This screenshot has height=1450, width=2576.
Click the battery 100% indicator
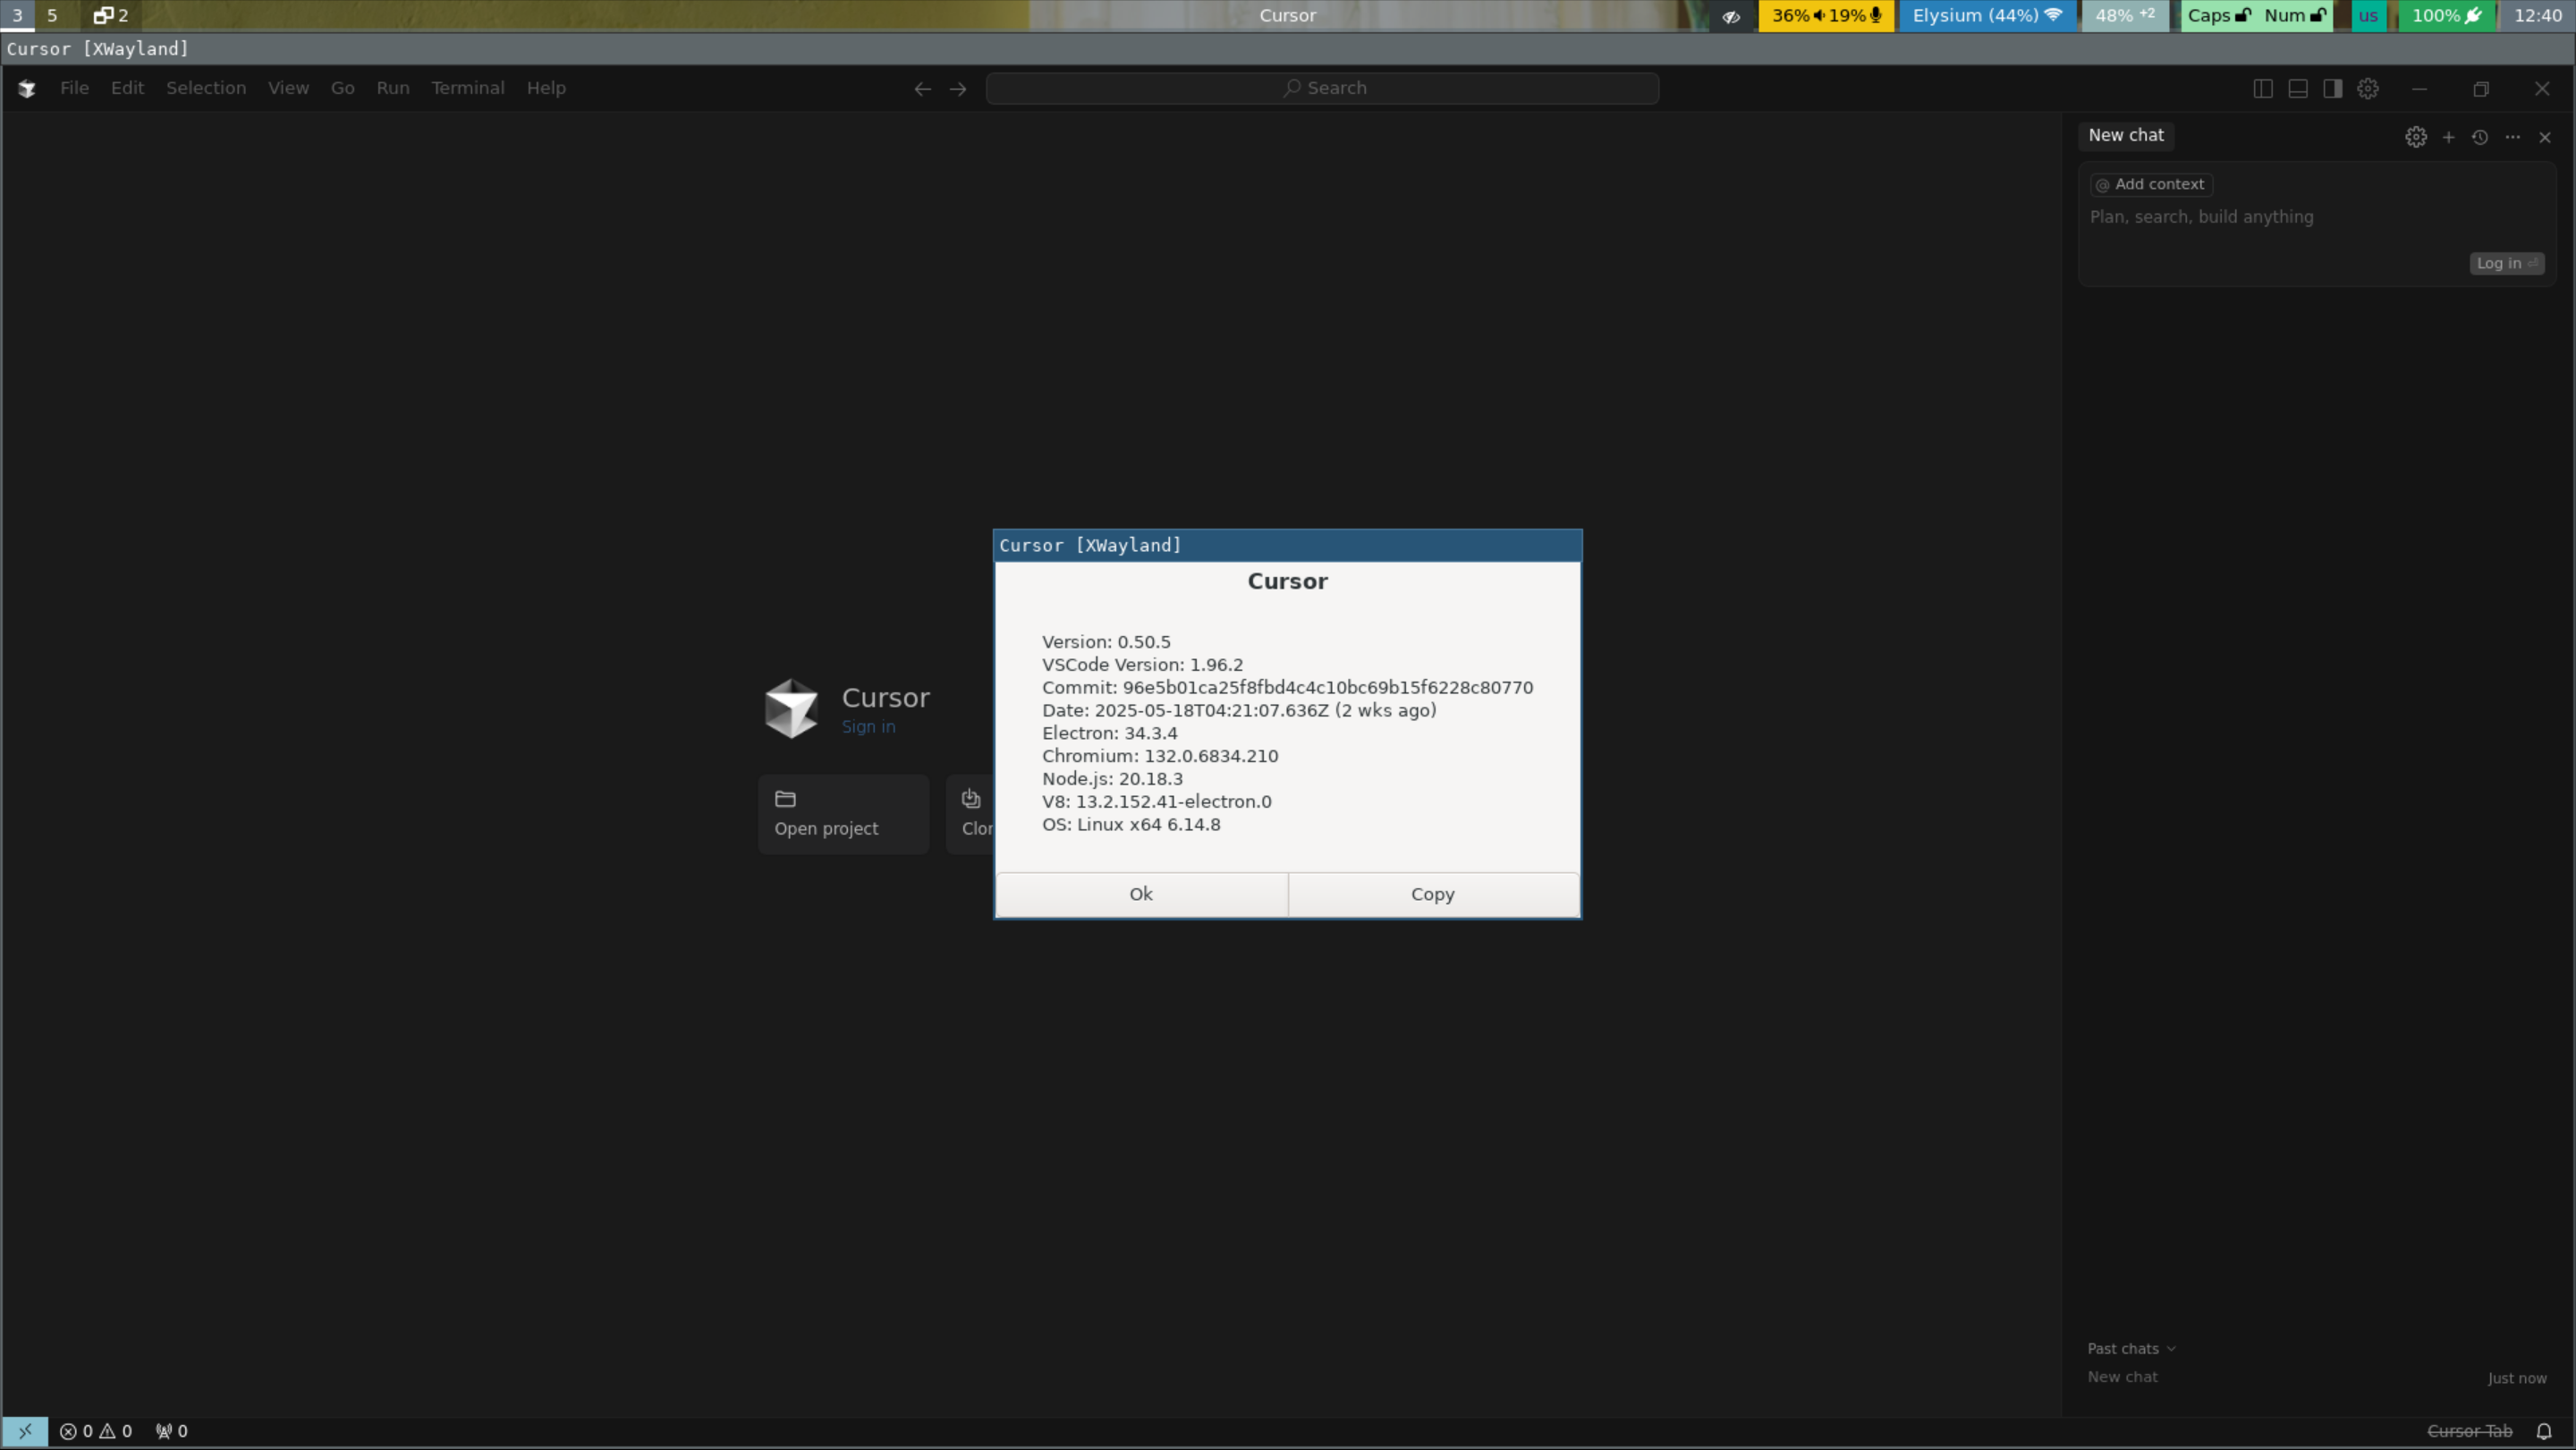2446,15
